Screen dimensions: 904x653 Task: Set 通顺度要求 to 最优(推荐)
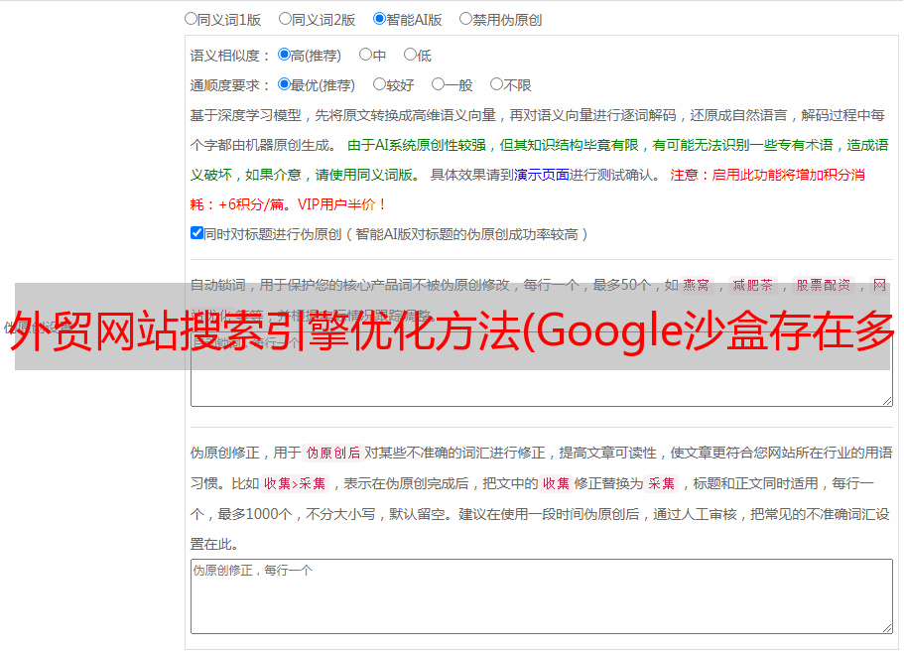[284, 84]
